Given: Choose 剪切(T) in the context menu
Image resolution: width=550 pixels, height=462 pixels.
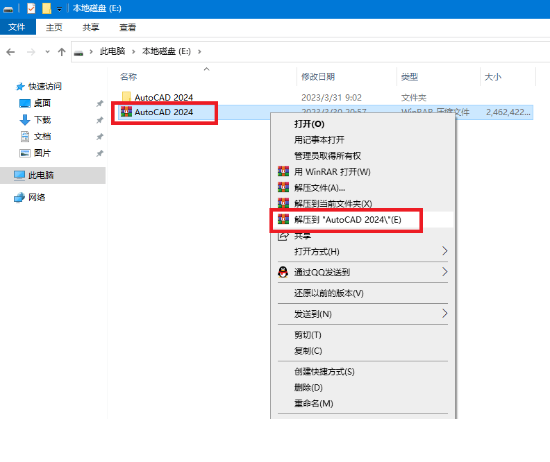Looking at the screenshot, I should click(363, 335).
